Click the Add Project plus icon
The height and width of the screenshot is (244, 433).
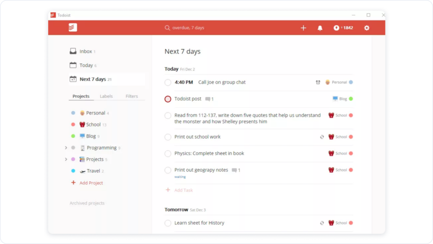pos(73,182)
